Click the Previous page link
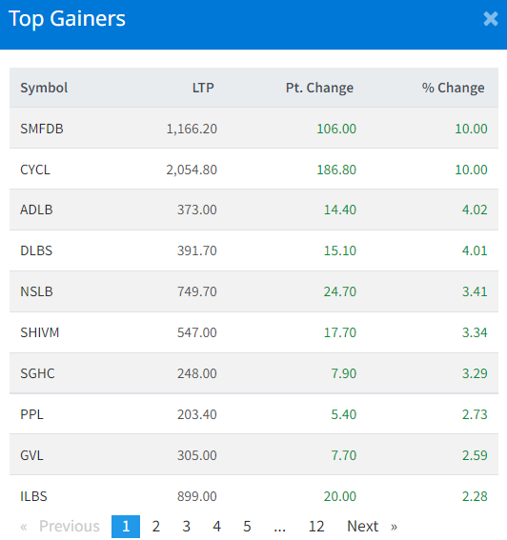The image size is (507, 540). pyautogui.click(x=60, y=527)
